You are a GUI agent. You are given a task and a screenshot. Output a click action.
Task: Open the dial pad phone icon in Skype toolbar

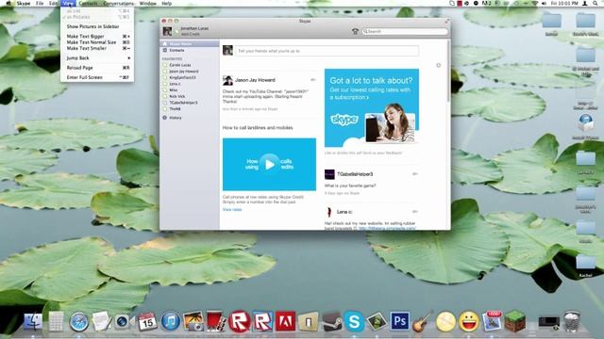[x=355, y=31]
